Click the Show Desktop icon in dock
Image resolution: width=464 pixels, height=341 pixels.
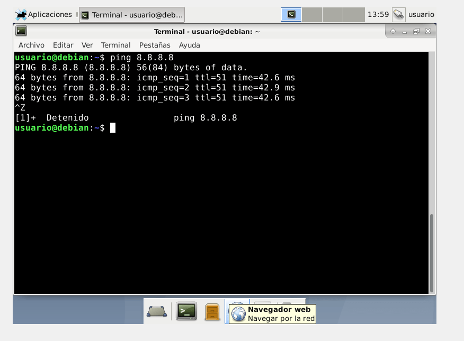point(156,311)
